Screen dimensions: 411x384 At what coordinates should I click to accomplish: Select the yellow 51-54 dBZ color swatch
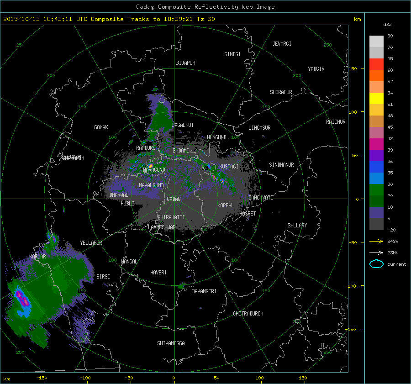point(376,98)
